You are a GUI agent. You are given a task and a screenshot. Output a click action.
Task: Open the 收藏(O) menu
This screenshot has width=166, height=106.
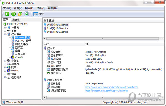[41, 8]
